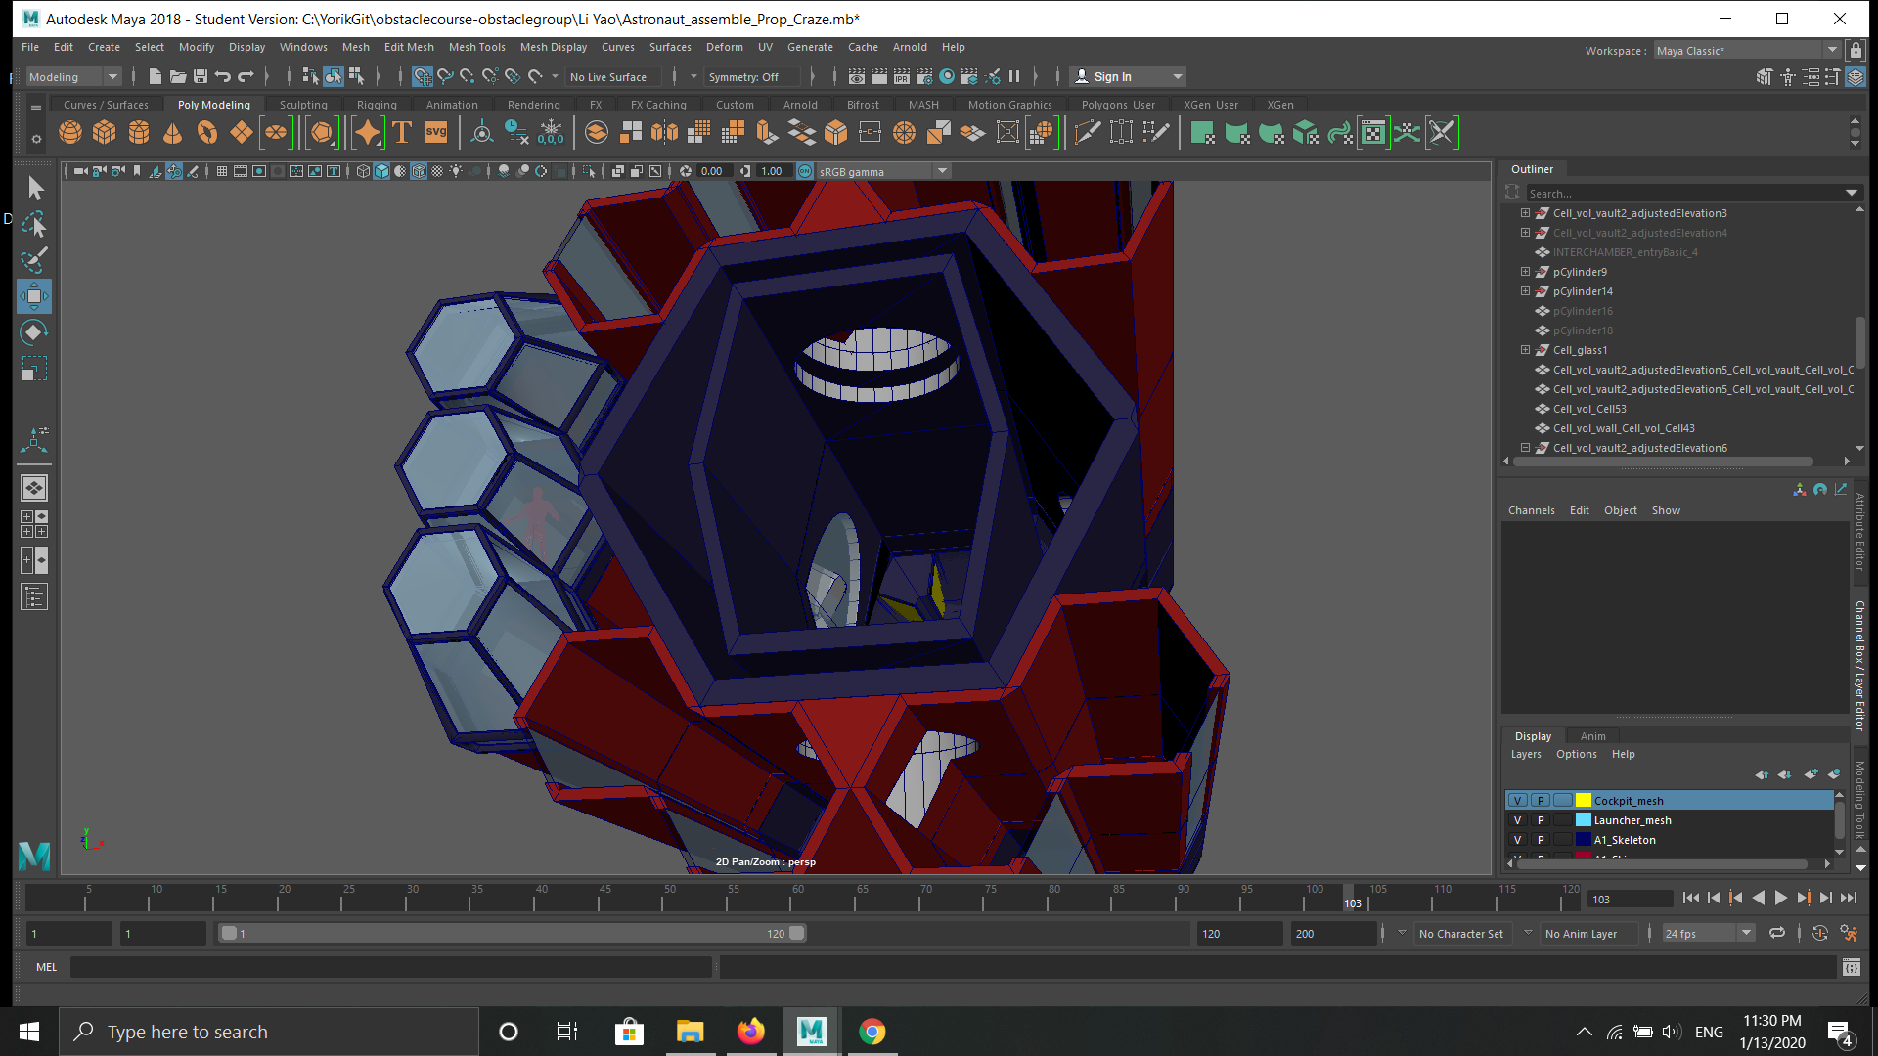Open the 24 fps frame rate dropdown
The height and width of the screenshot is (1056, 1878).
[1747, 934]
